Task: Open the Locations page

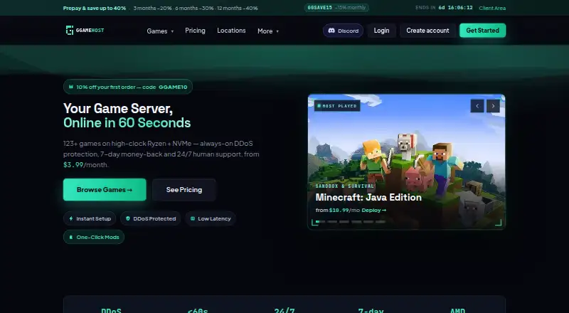Action: coord(231,31)
